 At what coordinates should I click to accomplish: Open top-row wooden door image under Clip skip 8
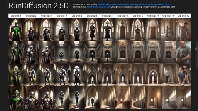coord(123,30)
